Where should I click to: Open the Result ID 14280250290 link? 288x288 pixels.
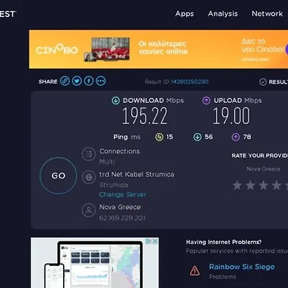pos(189,82)
